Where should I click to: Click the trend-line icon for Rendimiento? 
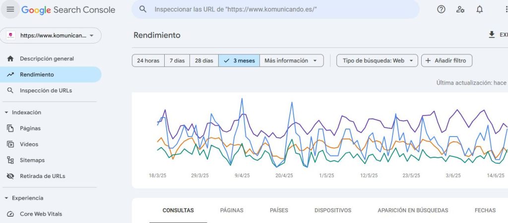pyautogui.click(x=10, y=75)
